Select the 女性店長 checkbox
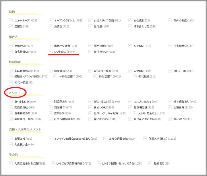This screenshot has width=207, height=176. [x=130, y=21]
